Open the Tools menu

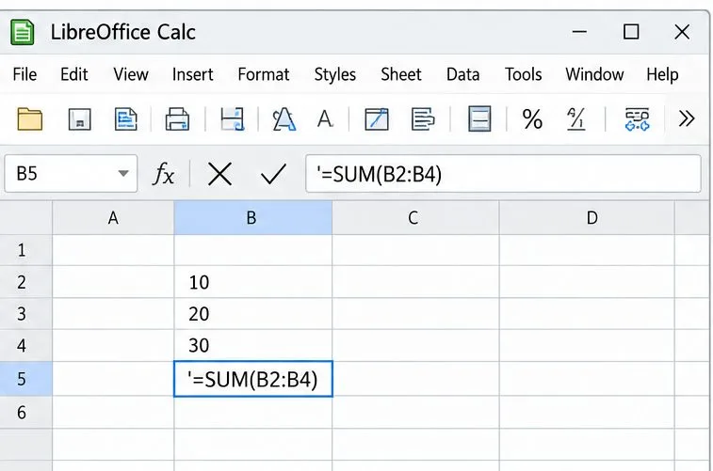(x=524, y=74)
